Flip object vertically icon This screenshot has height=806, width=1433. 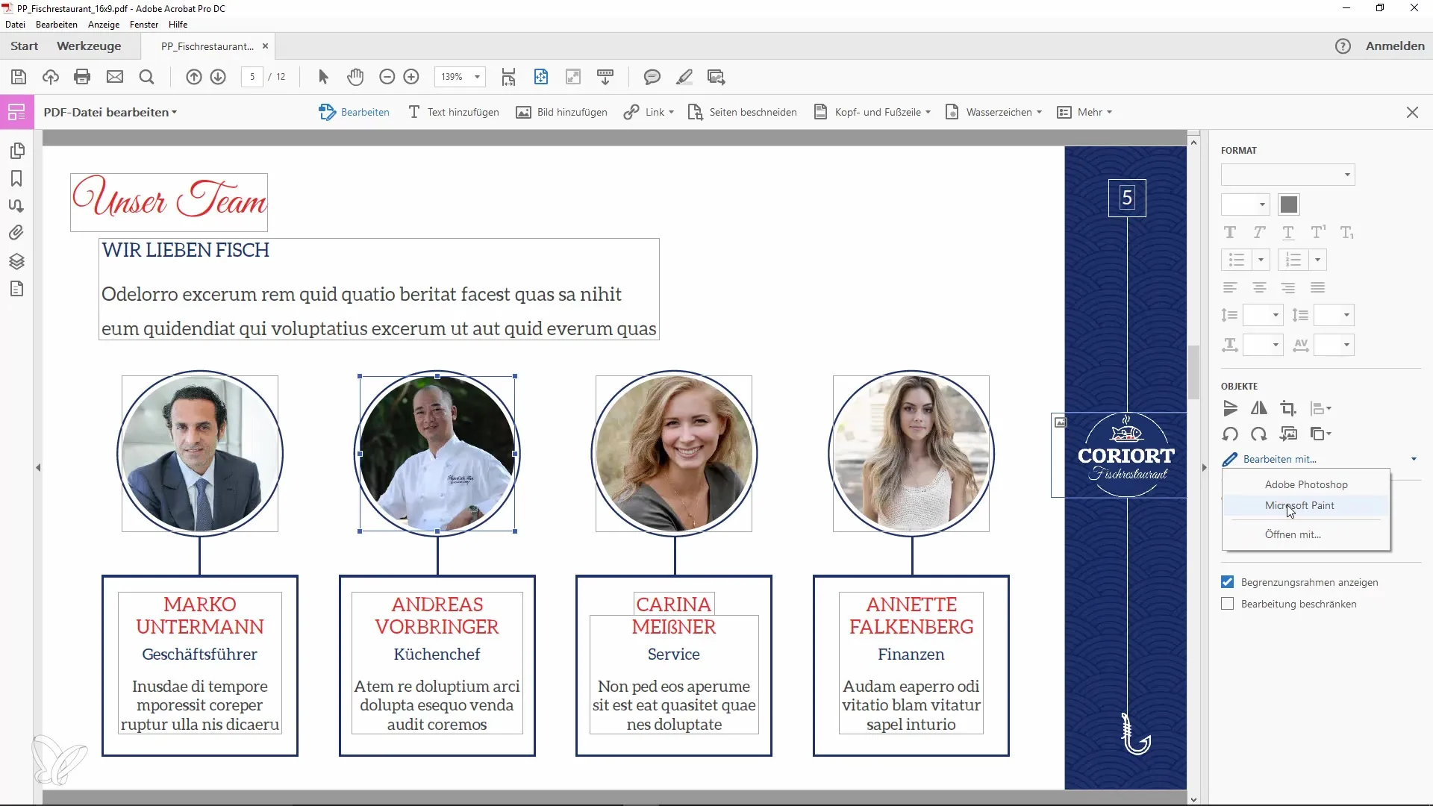1230,408
